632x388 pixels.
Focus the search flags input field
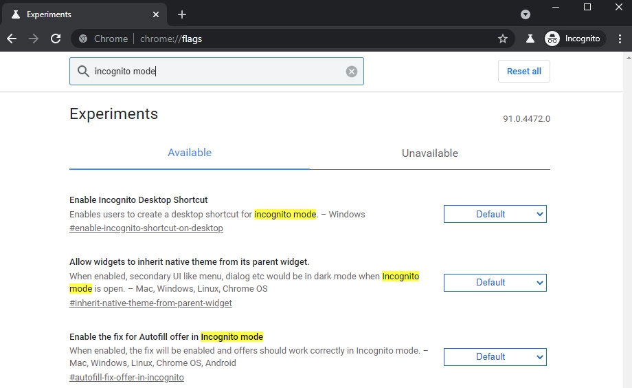click(x=217, y=72)
